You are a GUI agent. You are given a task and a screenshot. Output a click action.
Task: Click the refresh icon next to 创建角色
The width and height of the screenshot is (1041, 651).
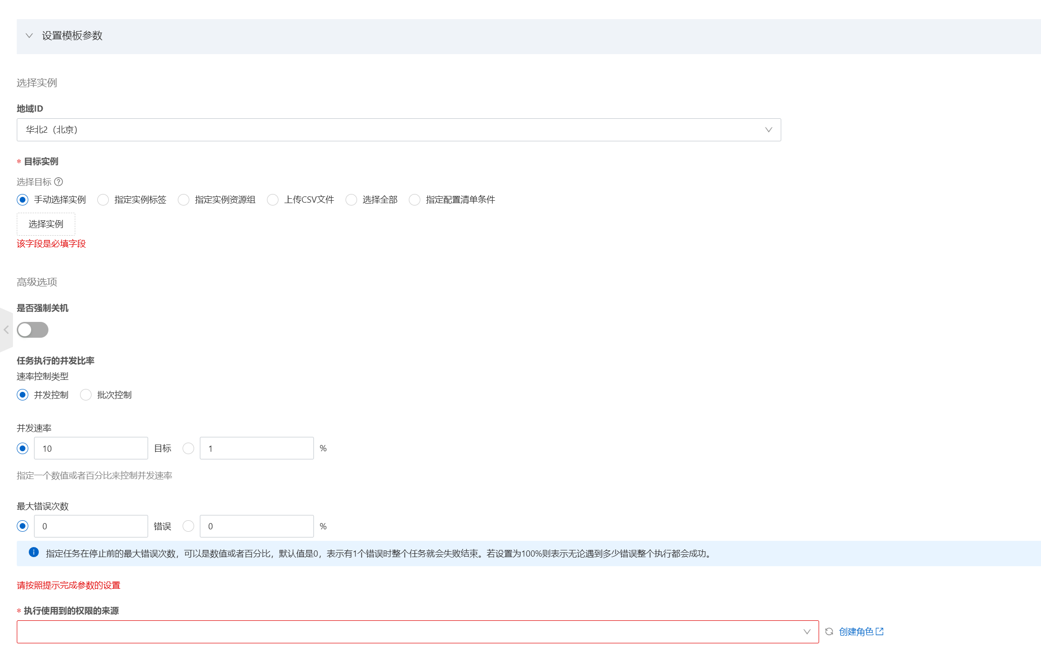[x=829, y=632]
